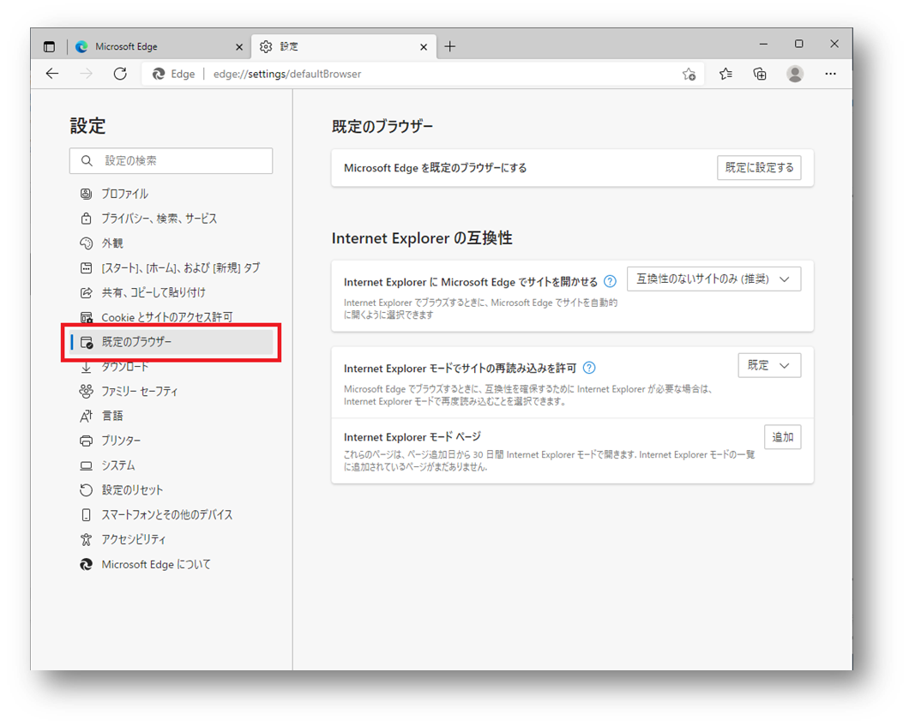Click the 追加 button for IE mode pages
This screenshot has width=909, height=726.
pyautogui.click(x=783, y=437)
